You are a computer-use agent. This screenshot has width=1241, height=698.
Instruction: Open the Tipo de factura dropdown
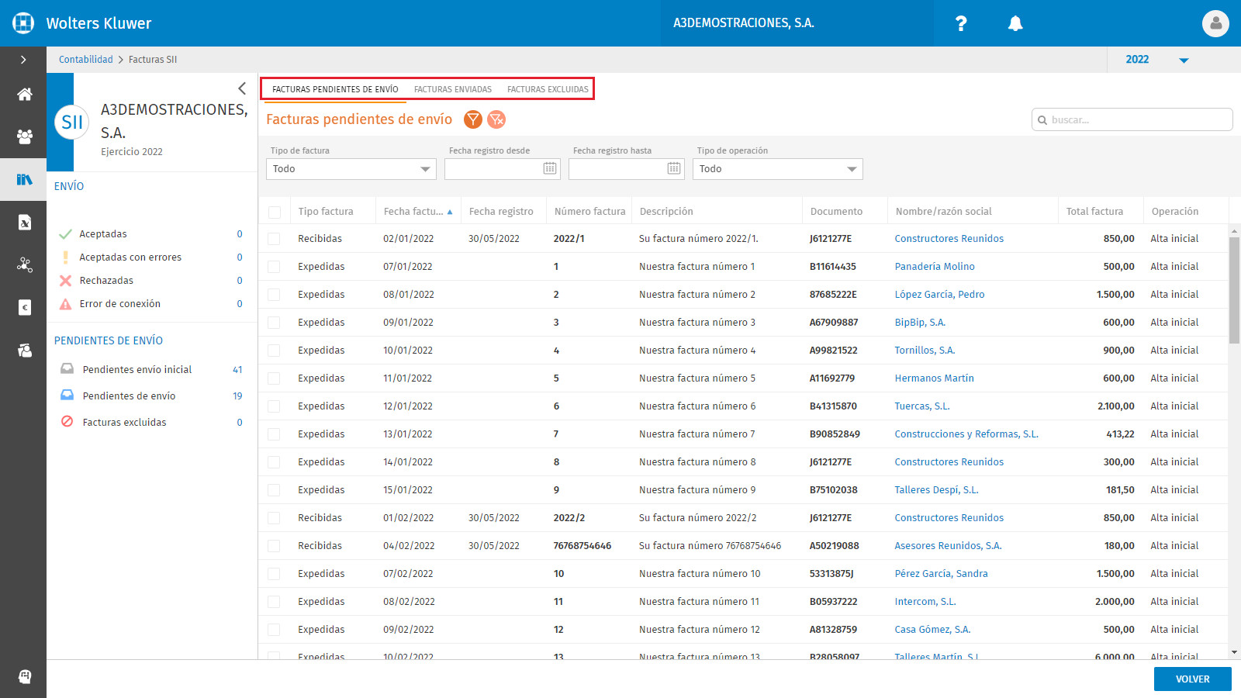[x=351, y=169]
